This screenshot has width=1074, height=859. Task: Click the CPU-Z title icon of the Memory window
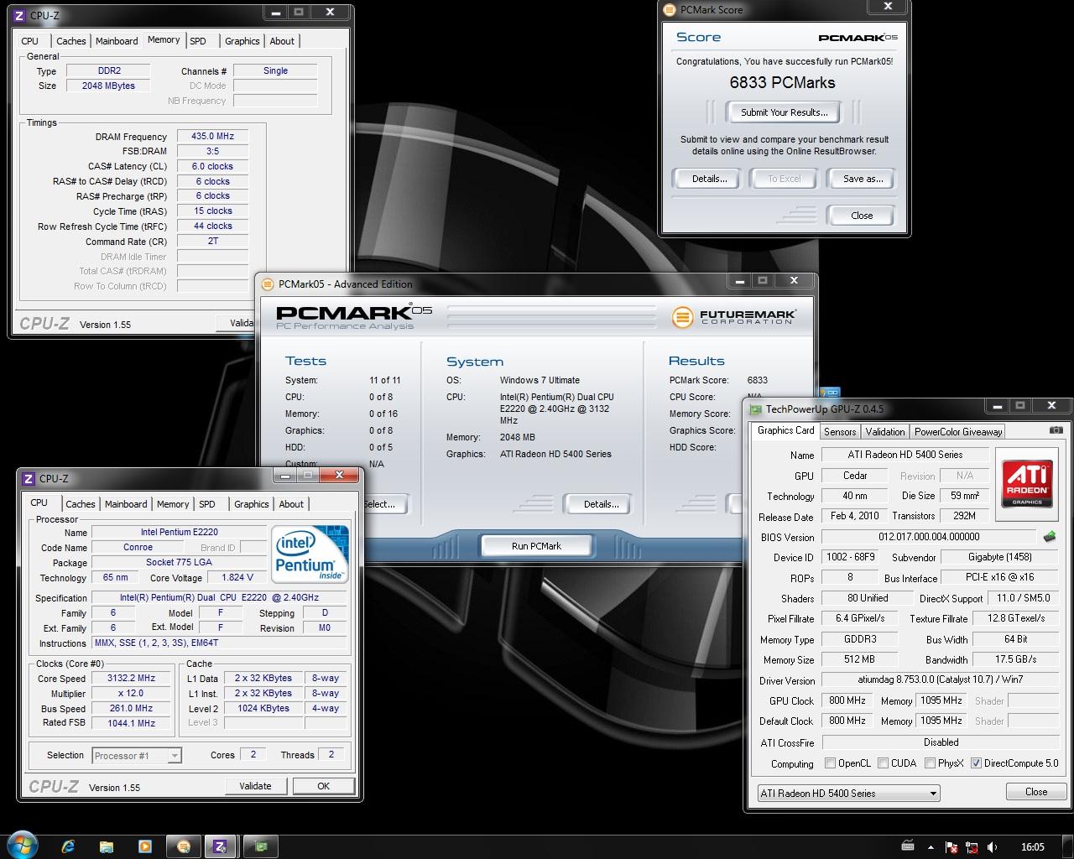click(x=19, y=15)
